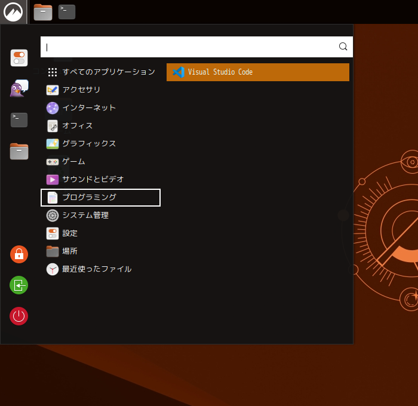Lock the screen with the orange padlock
Viewport: 418px width, 406px height.
click(19, 254)
